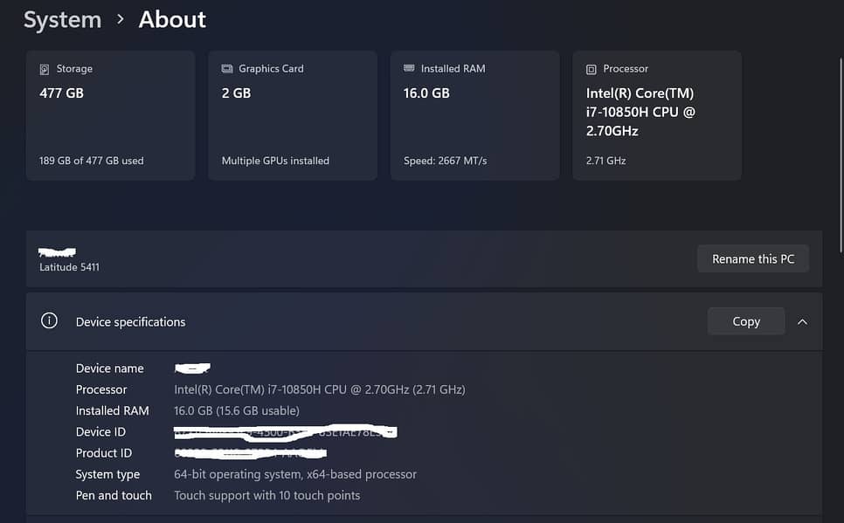
Task: Go back to System in breadcrumb
Action: click(x=62, y=20)
